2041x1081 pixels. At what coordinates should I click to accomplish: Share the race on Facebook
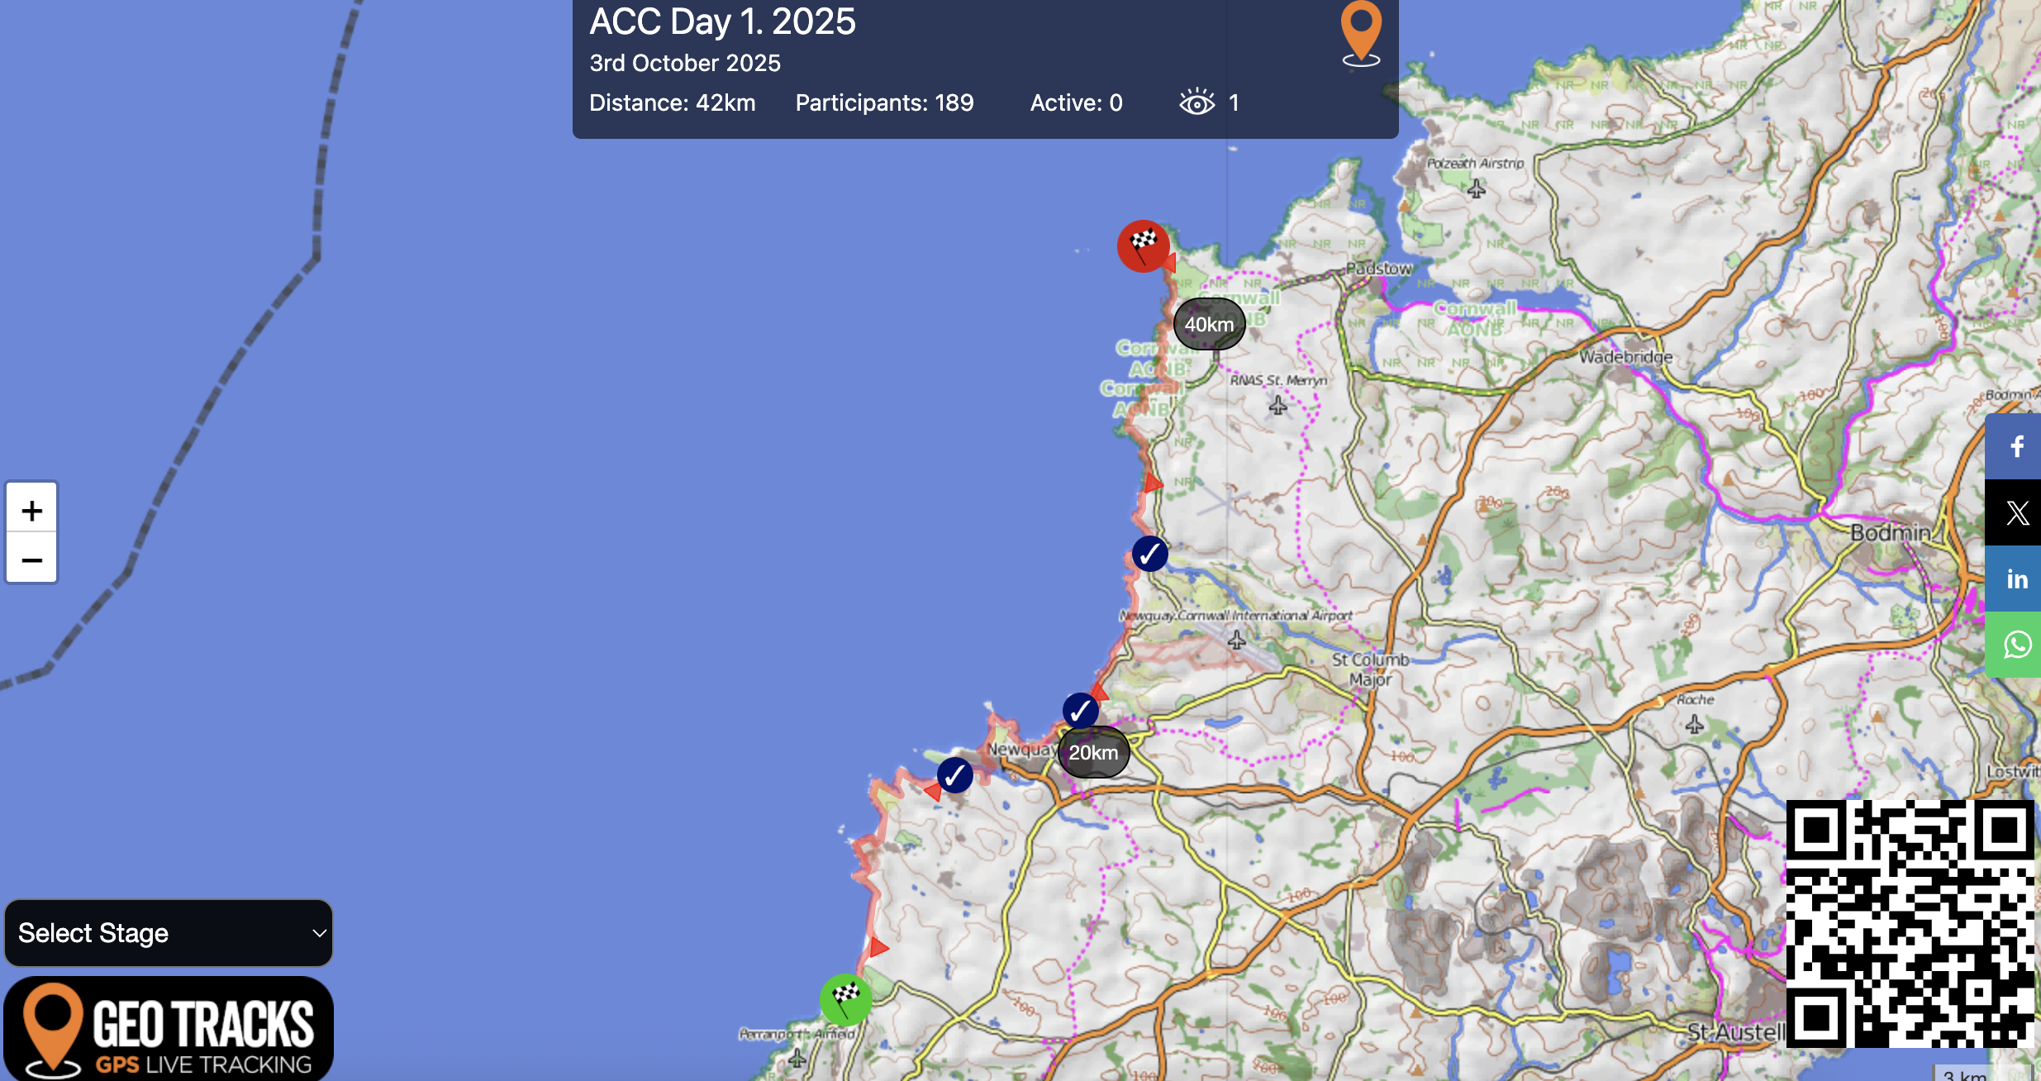2016,446
